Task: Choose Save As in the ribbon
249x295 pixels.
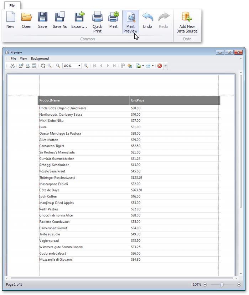Action: point(60,20)
